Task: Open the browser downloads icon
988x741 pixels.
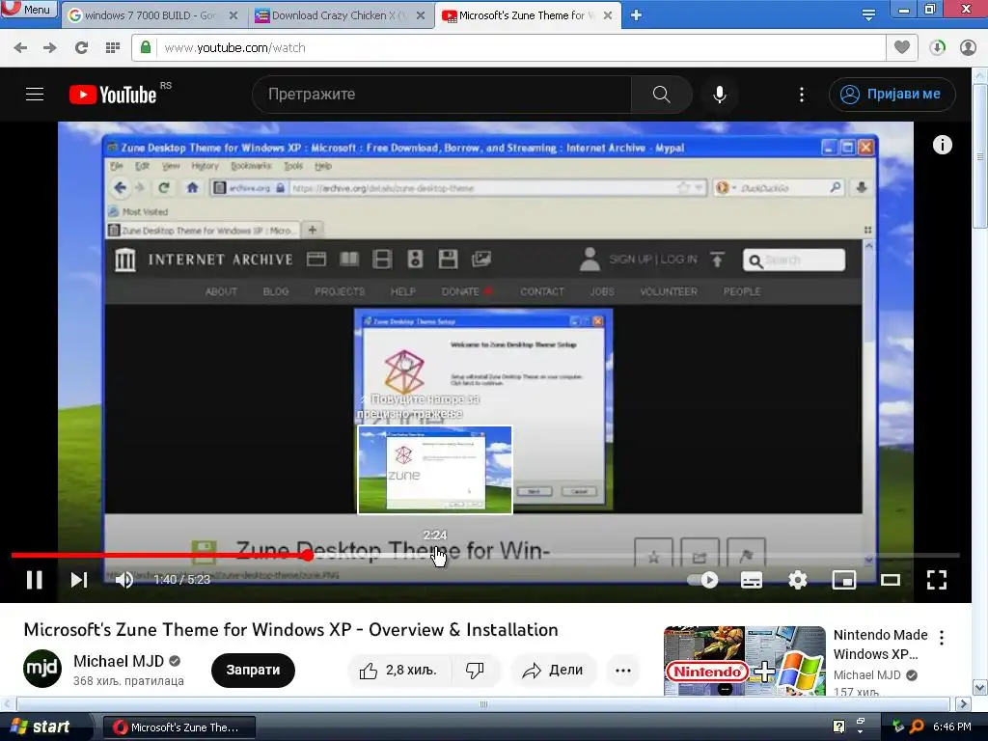Action: 937,48
